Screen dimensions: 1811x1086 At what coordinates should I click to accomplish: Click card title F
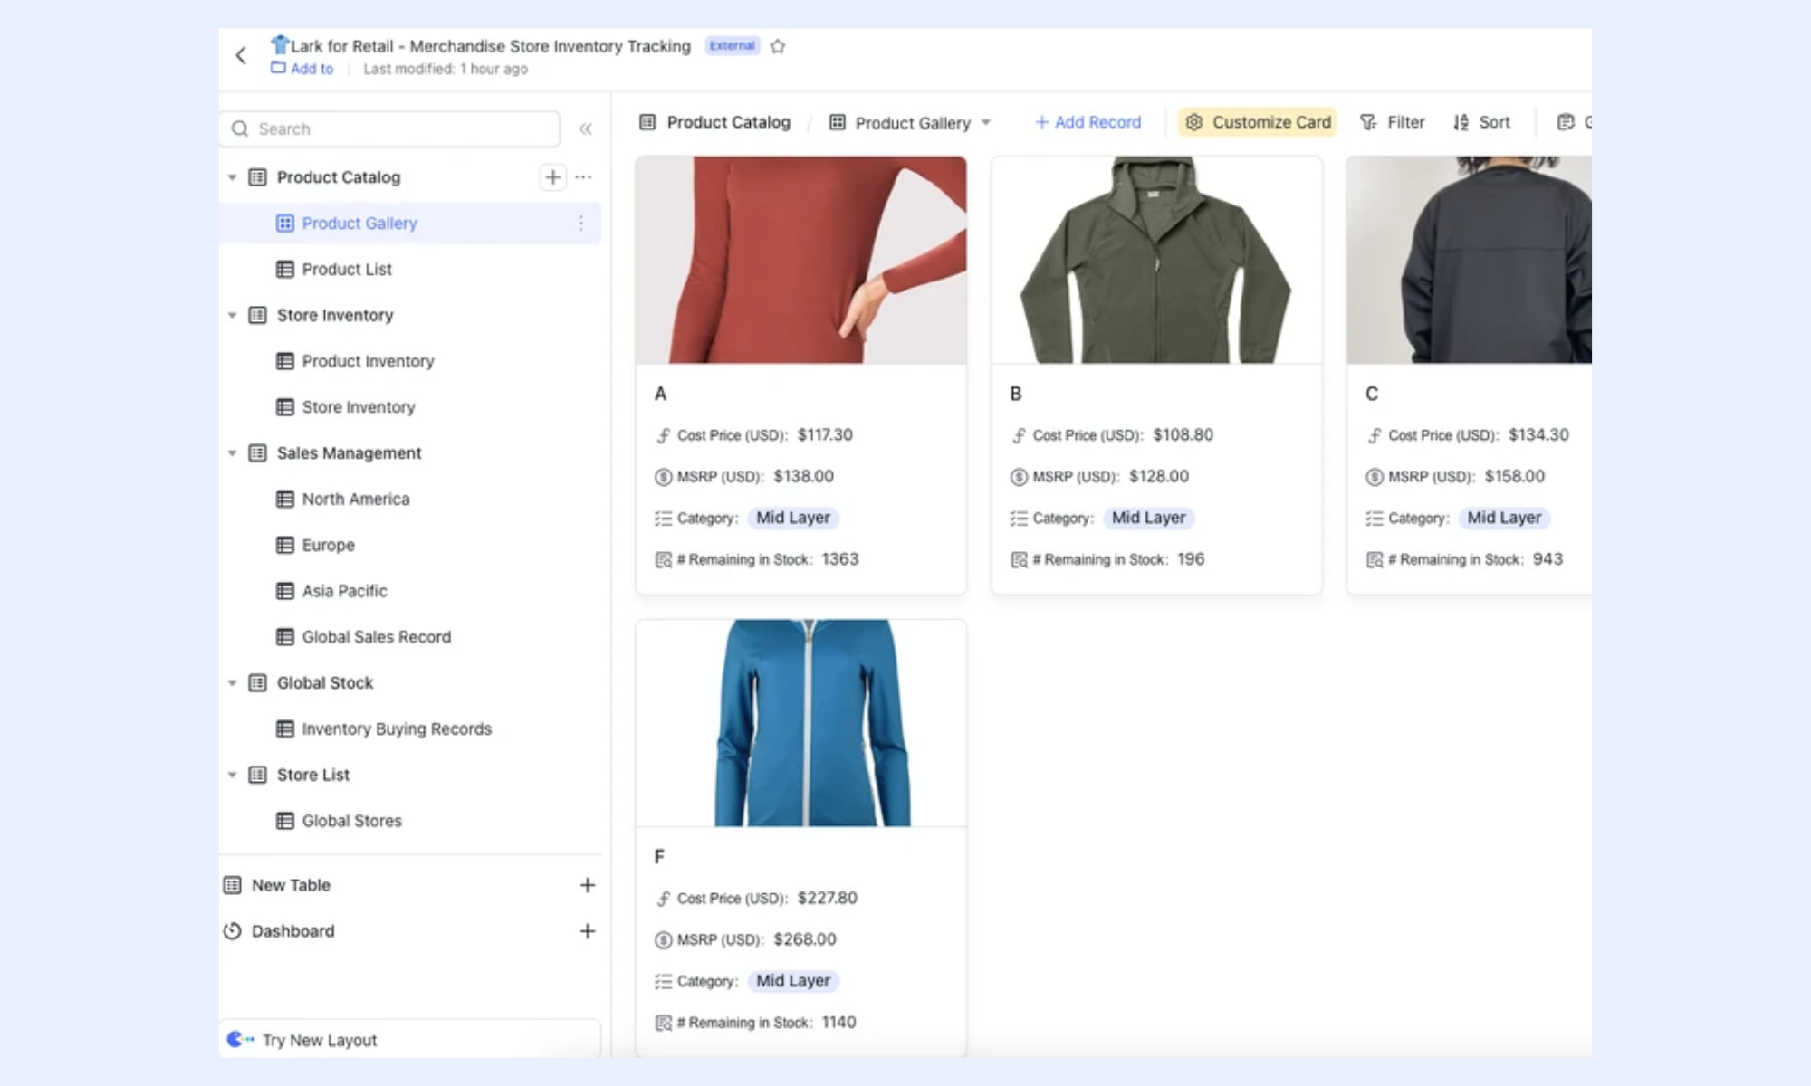tap(659, 856)
